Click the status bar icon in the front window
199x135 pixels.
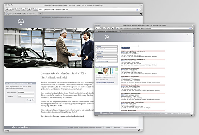(x=192, y=115)
